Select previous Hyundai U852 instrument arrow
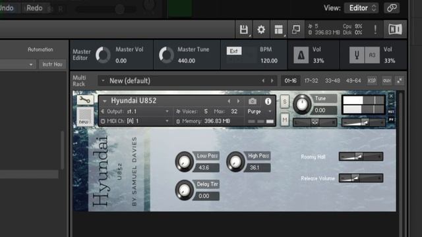422x237 pixels. coord(229,101)
